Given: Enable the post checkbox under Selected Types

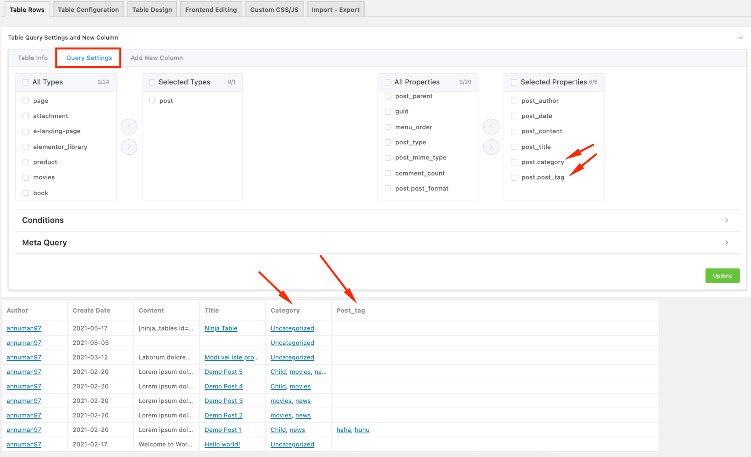Looking at the screenshot, I should point(152,100).
